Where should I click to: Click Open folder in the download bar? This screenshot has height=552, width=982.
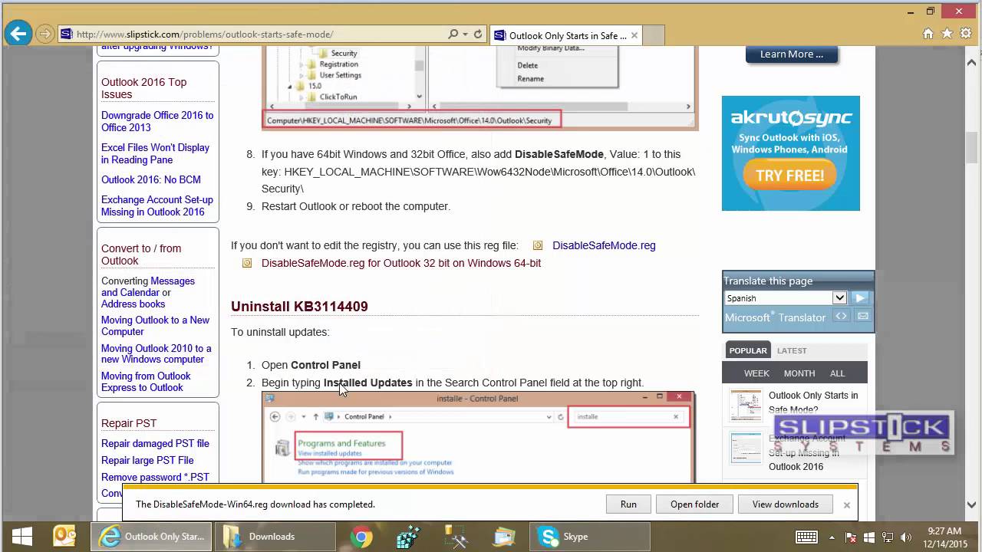pos(694,504)
